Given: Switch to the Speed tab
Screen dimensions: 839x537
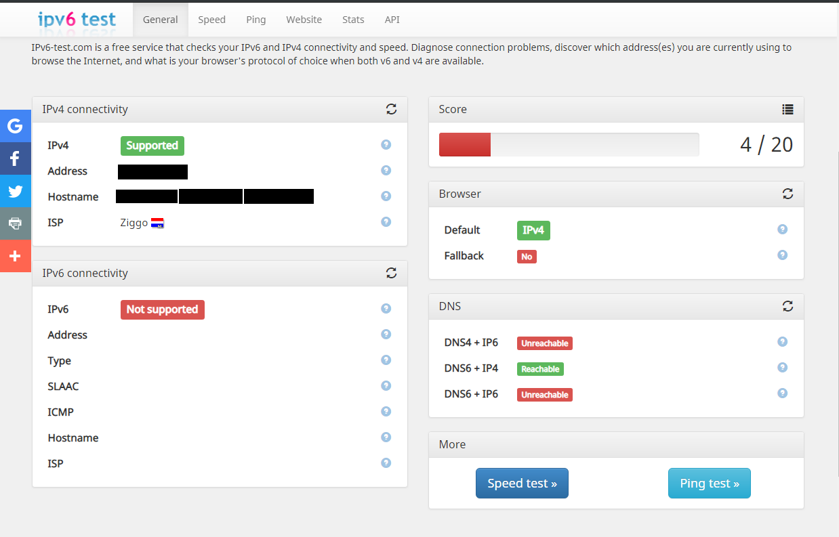Looking at the screenshot, I should click(211, 20).
